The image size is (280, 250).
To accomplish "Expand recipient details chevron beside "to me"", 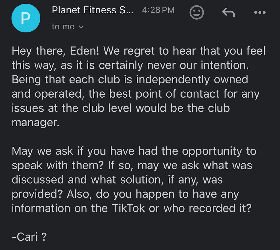I will [81, 27].
